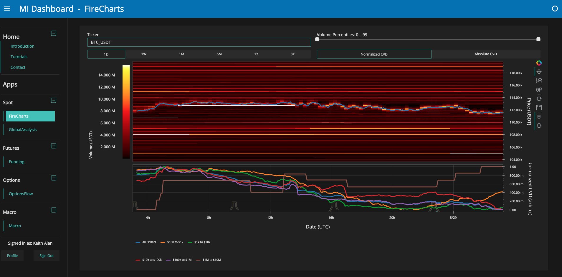Screen dimensions: 562x277
Task: Click the Bokeh logo icon
Action: coord(539,63)
